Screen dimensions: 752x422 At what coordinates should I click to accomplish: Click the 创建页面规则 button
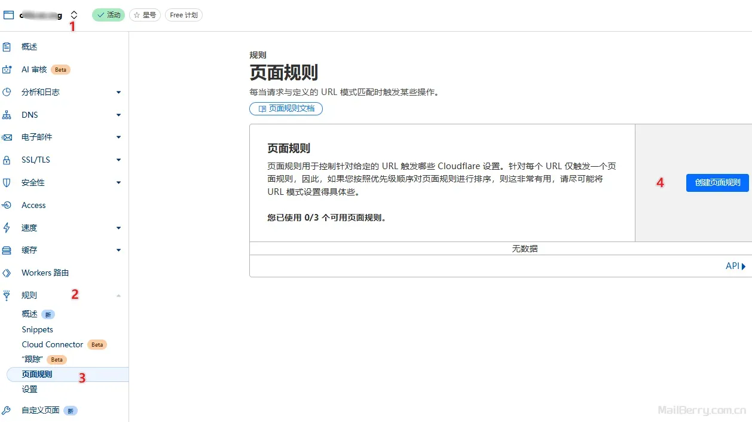[x=717, y=182]
